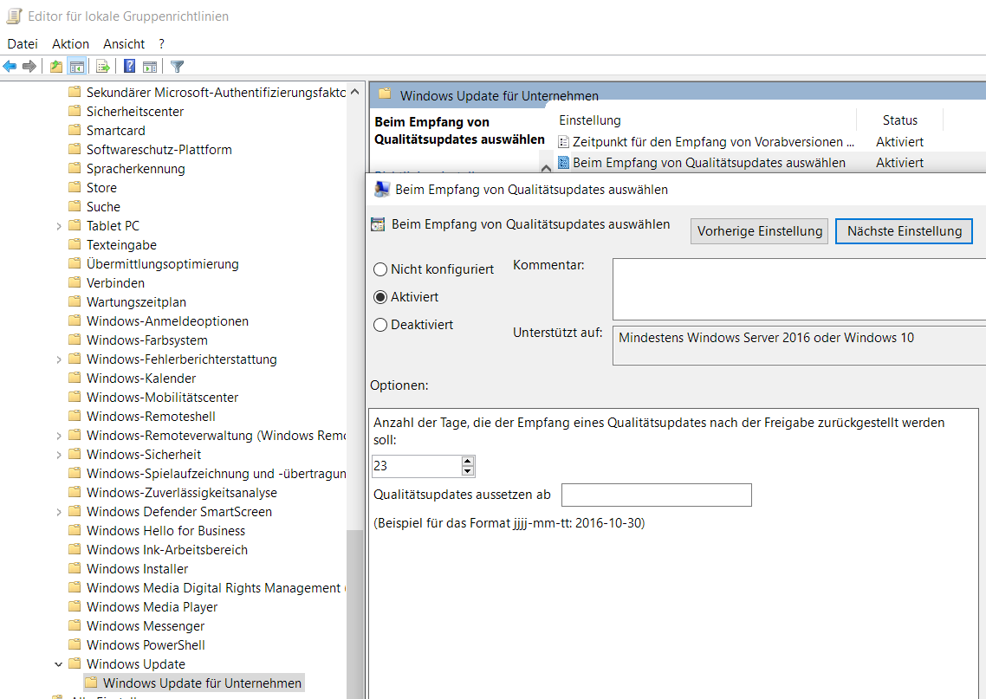Expand the Windows-Remoteverwaltung node
Viewport: 986px width, 699px height.
click(58, 436)
